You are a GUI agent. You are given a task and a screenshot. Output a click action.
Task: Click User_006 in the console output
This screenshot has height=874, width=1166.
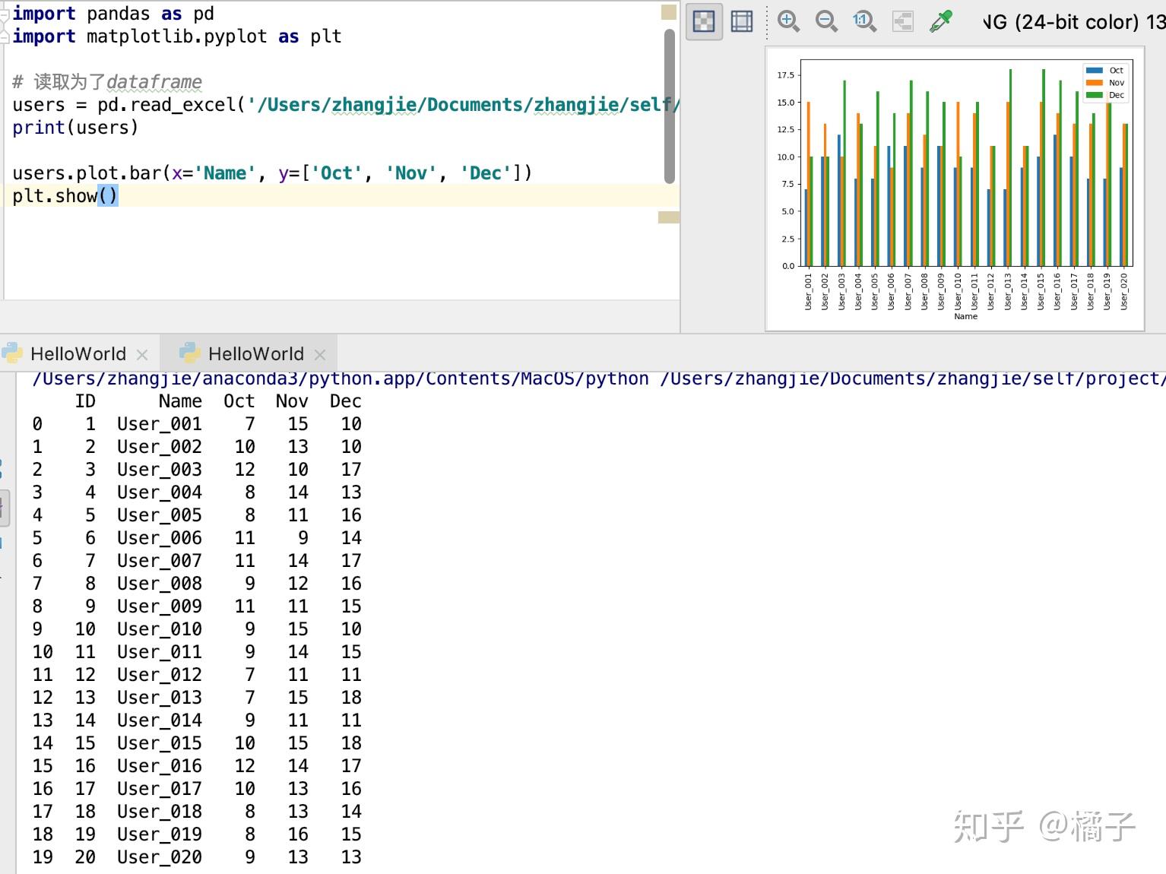(x=160, y=538)
